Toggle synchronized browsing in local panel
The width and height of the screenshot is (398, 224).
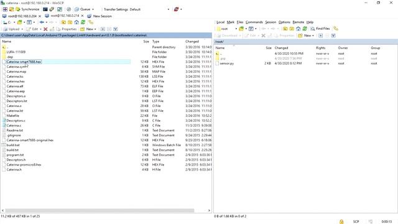coord(91,22)
